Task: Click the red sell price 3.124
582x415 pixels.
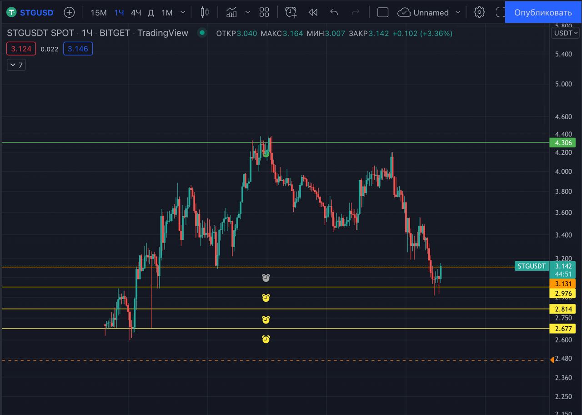Action: (x=21, y=49)
